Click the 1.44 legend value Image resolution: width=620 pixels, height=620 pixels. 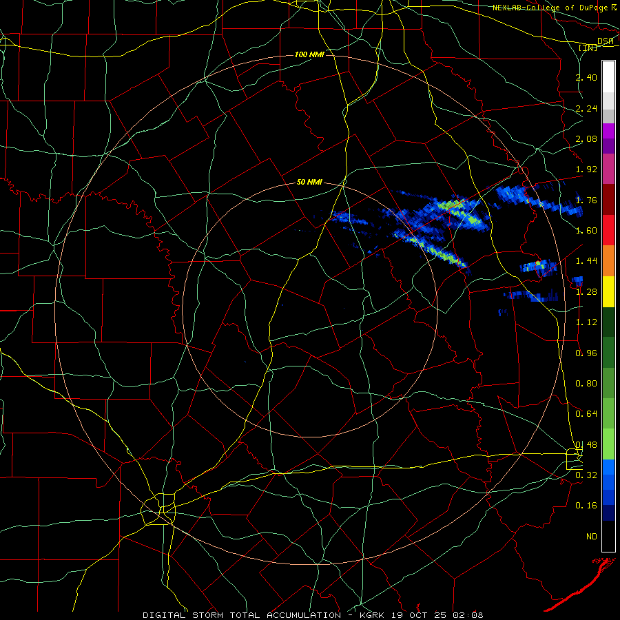tap(586, 261)
